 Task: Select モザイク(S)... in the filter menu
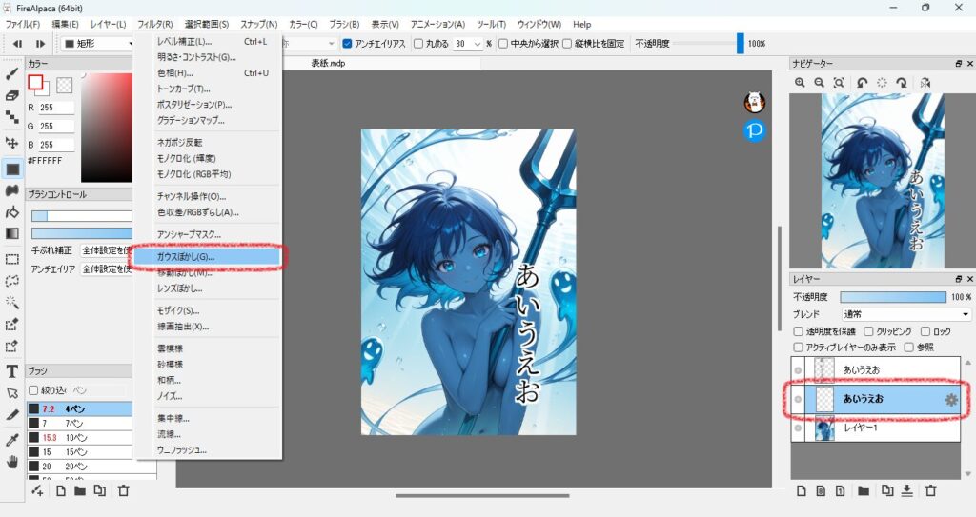tap(178, 310)
